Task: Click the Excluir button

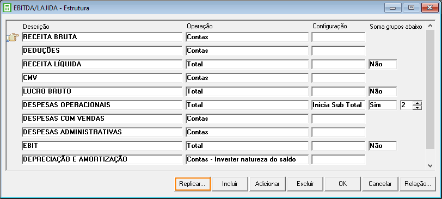Action: pos(305,184)
